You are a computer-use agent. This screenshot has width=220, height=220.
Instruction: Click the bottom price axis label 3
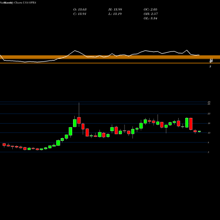click(209, 152)
